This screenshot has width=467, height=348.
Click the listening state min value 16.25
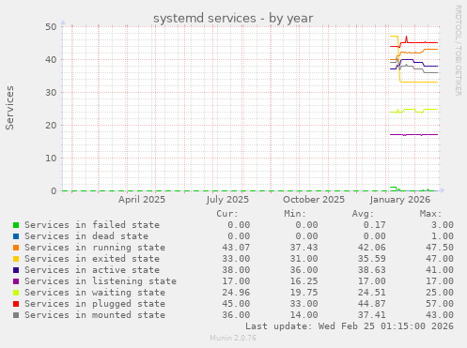tap(304, 281)
